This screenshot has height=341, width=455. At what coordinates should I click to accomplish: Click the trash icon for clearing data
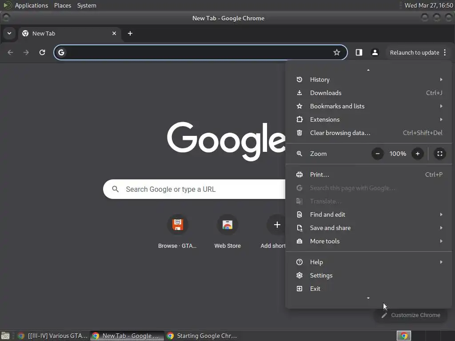[x=299, y=133]
